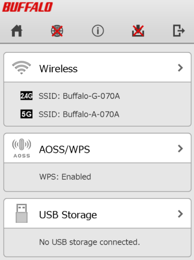Expand the Wireless section chevron
This screenshot has height=260, width=194.
(x=180, y=68)
